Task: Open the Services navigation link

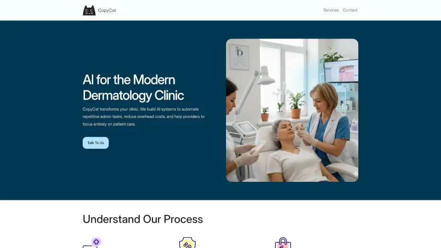Action: pos(331,10)
